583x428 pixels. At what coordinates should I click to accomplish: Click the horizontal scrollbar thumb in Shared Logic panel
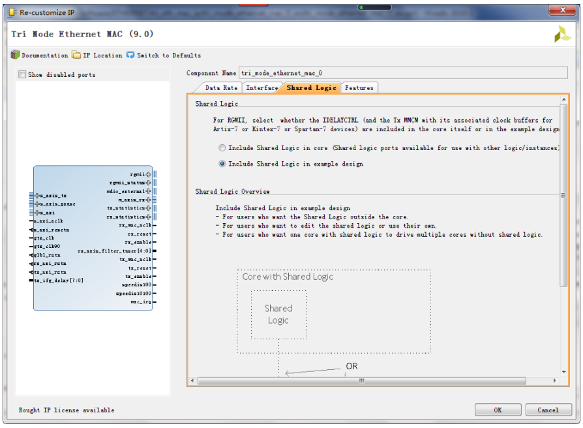click(x=362, y=380)
